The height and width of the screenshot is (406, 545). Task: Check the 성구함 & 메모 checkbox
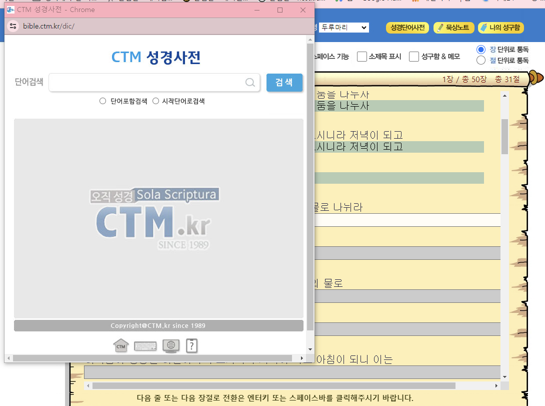[x=413, y=57]
